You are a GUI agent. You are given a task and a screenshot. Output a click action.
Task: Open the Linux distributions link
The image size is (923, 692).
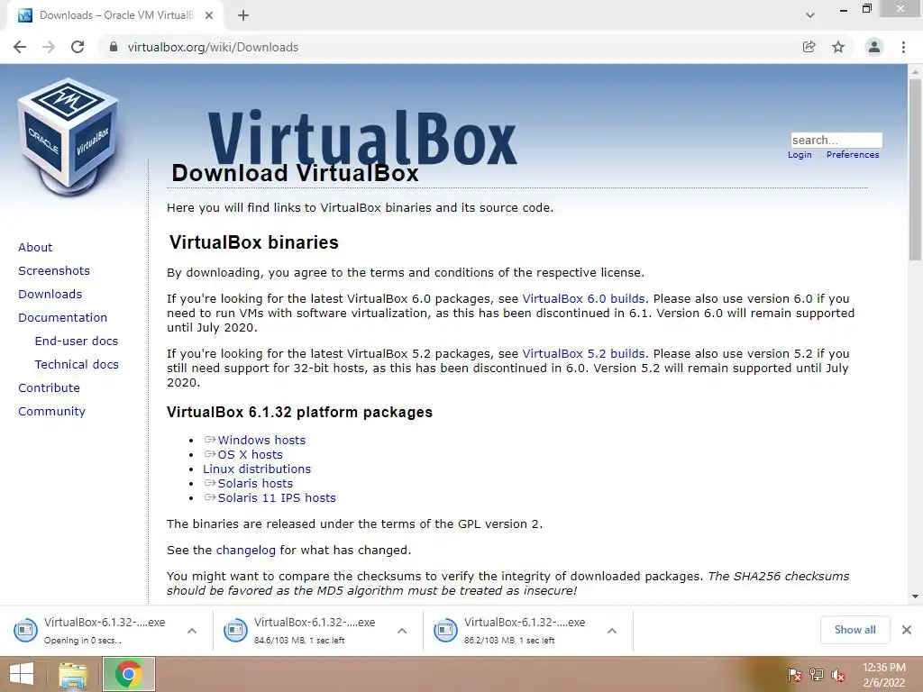click(257, 469)
